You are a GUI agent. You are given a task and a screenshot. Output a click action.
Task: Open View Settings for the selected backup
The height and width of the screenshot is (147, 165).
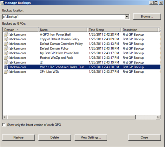(91, 137)
